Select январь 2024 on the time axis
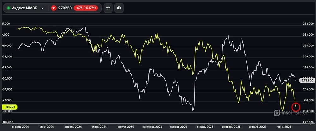This screenshot has height=131, width=316. click(x=20, y=126)
